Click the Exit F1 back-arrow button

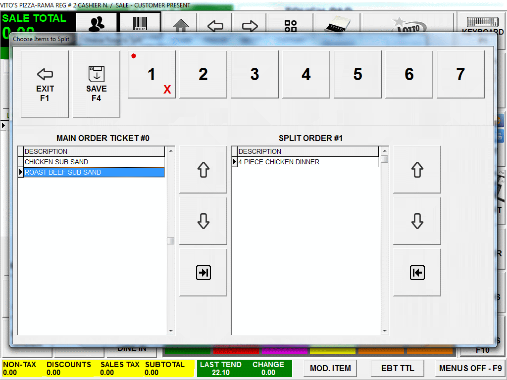point(45,84)
